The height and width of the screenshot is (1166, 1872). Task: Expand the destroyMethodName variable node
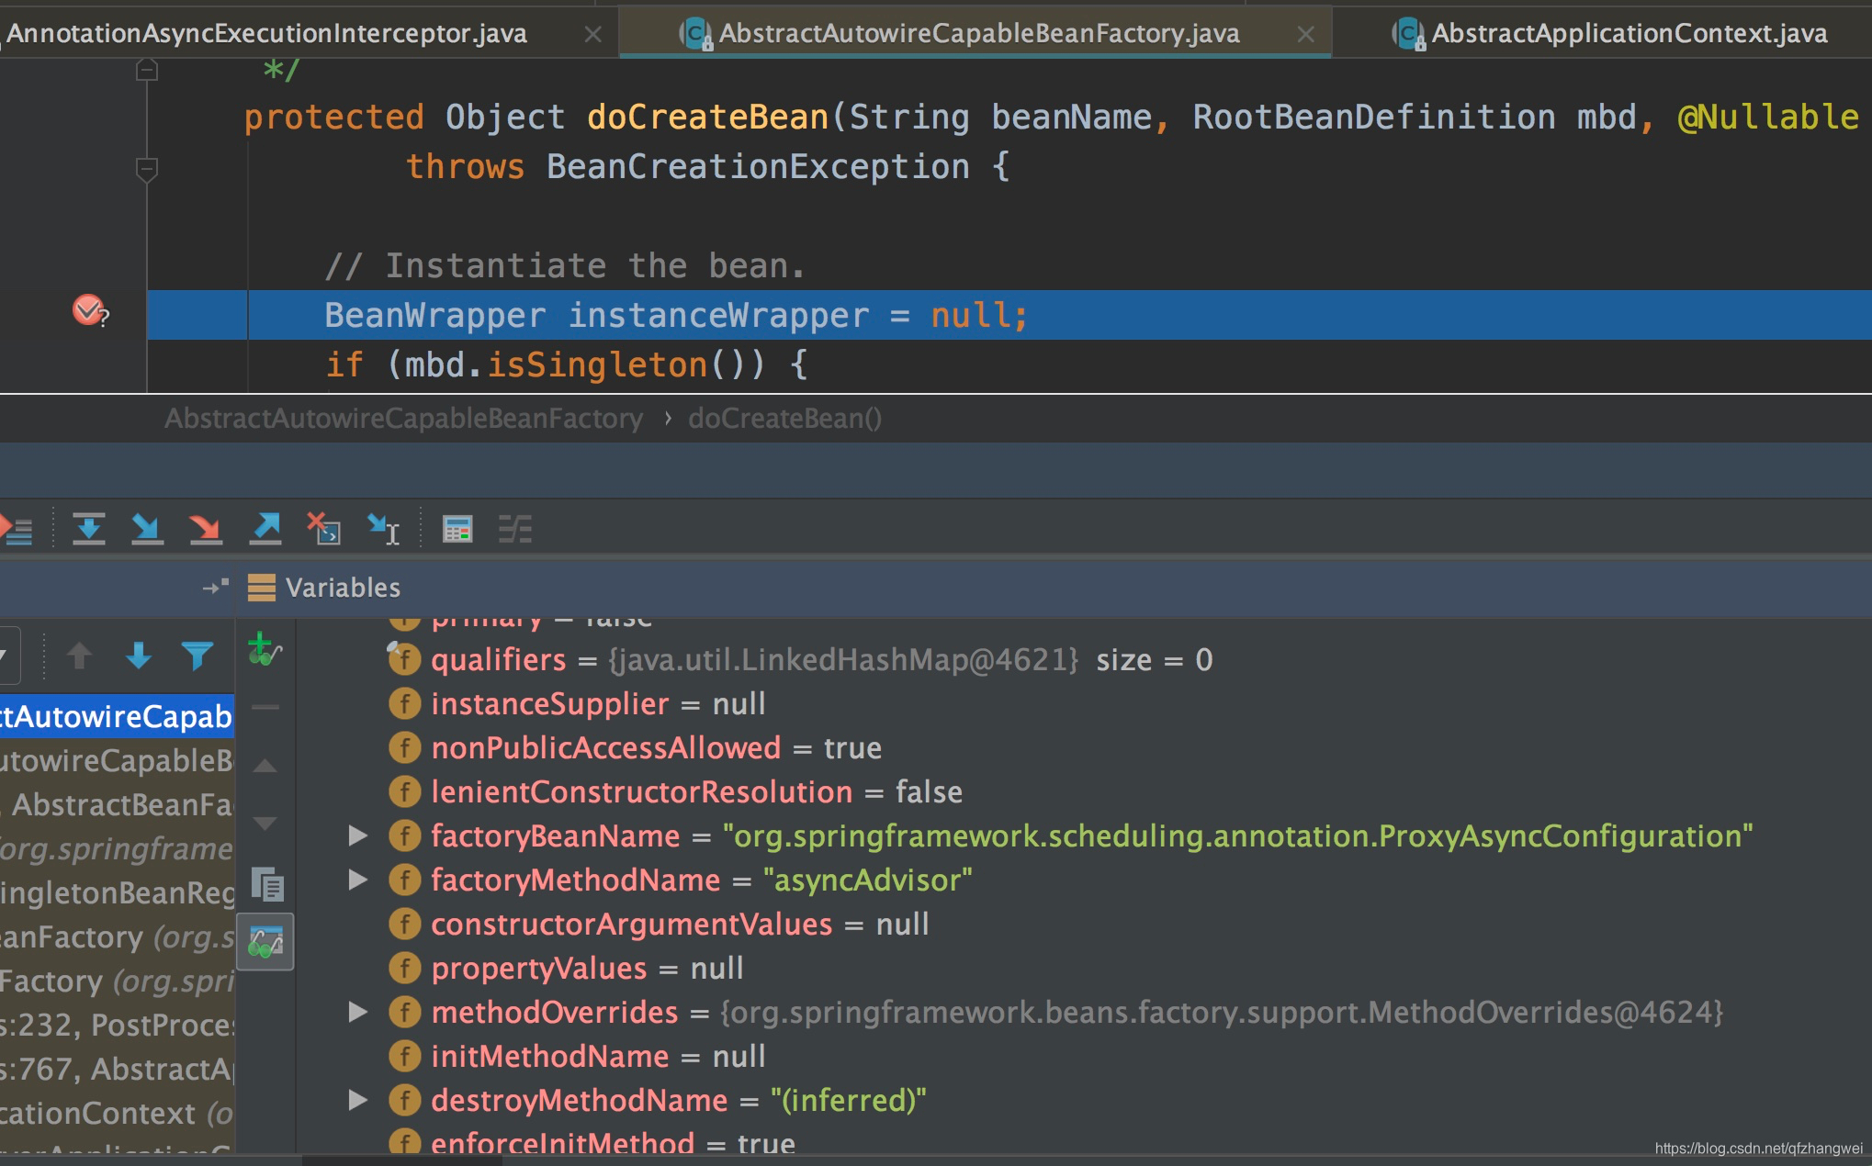point(357,1100)
